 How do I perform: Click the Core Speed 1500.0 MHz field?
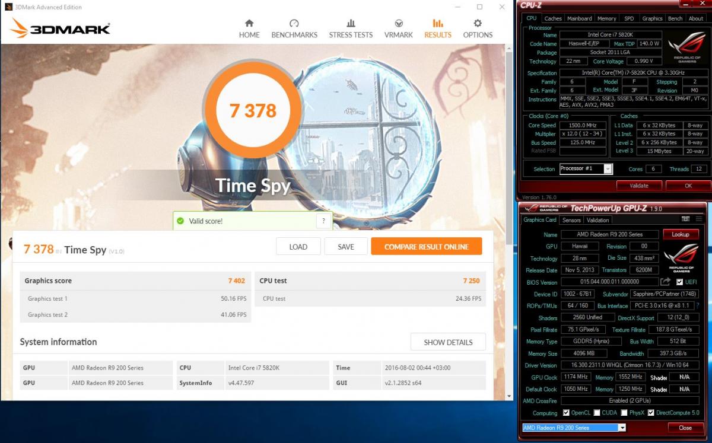click(x=583, y=126)
